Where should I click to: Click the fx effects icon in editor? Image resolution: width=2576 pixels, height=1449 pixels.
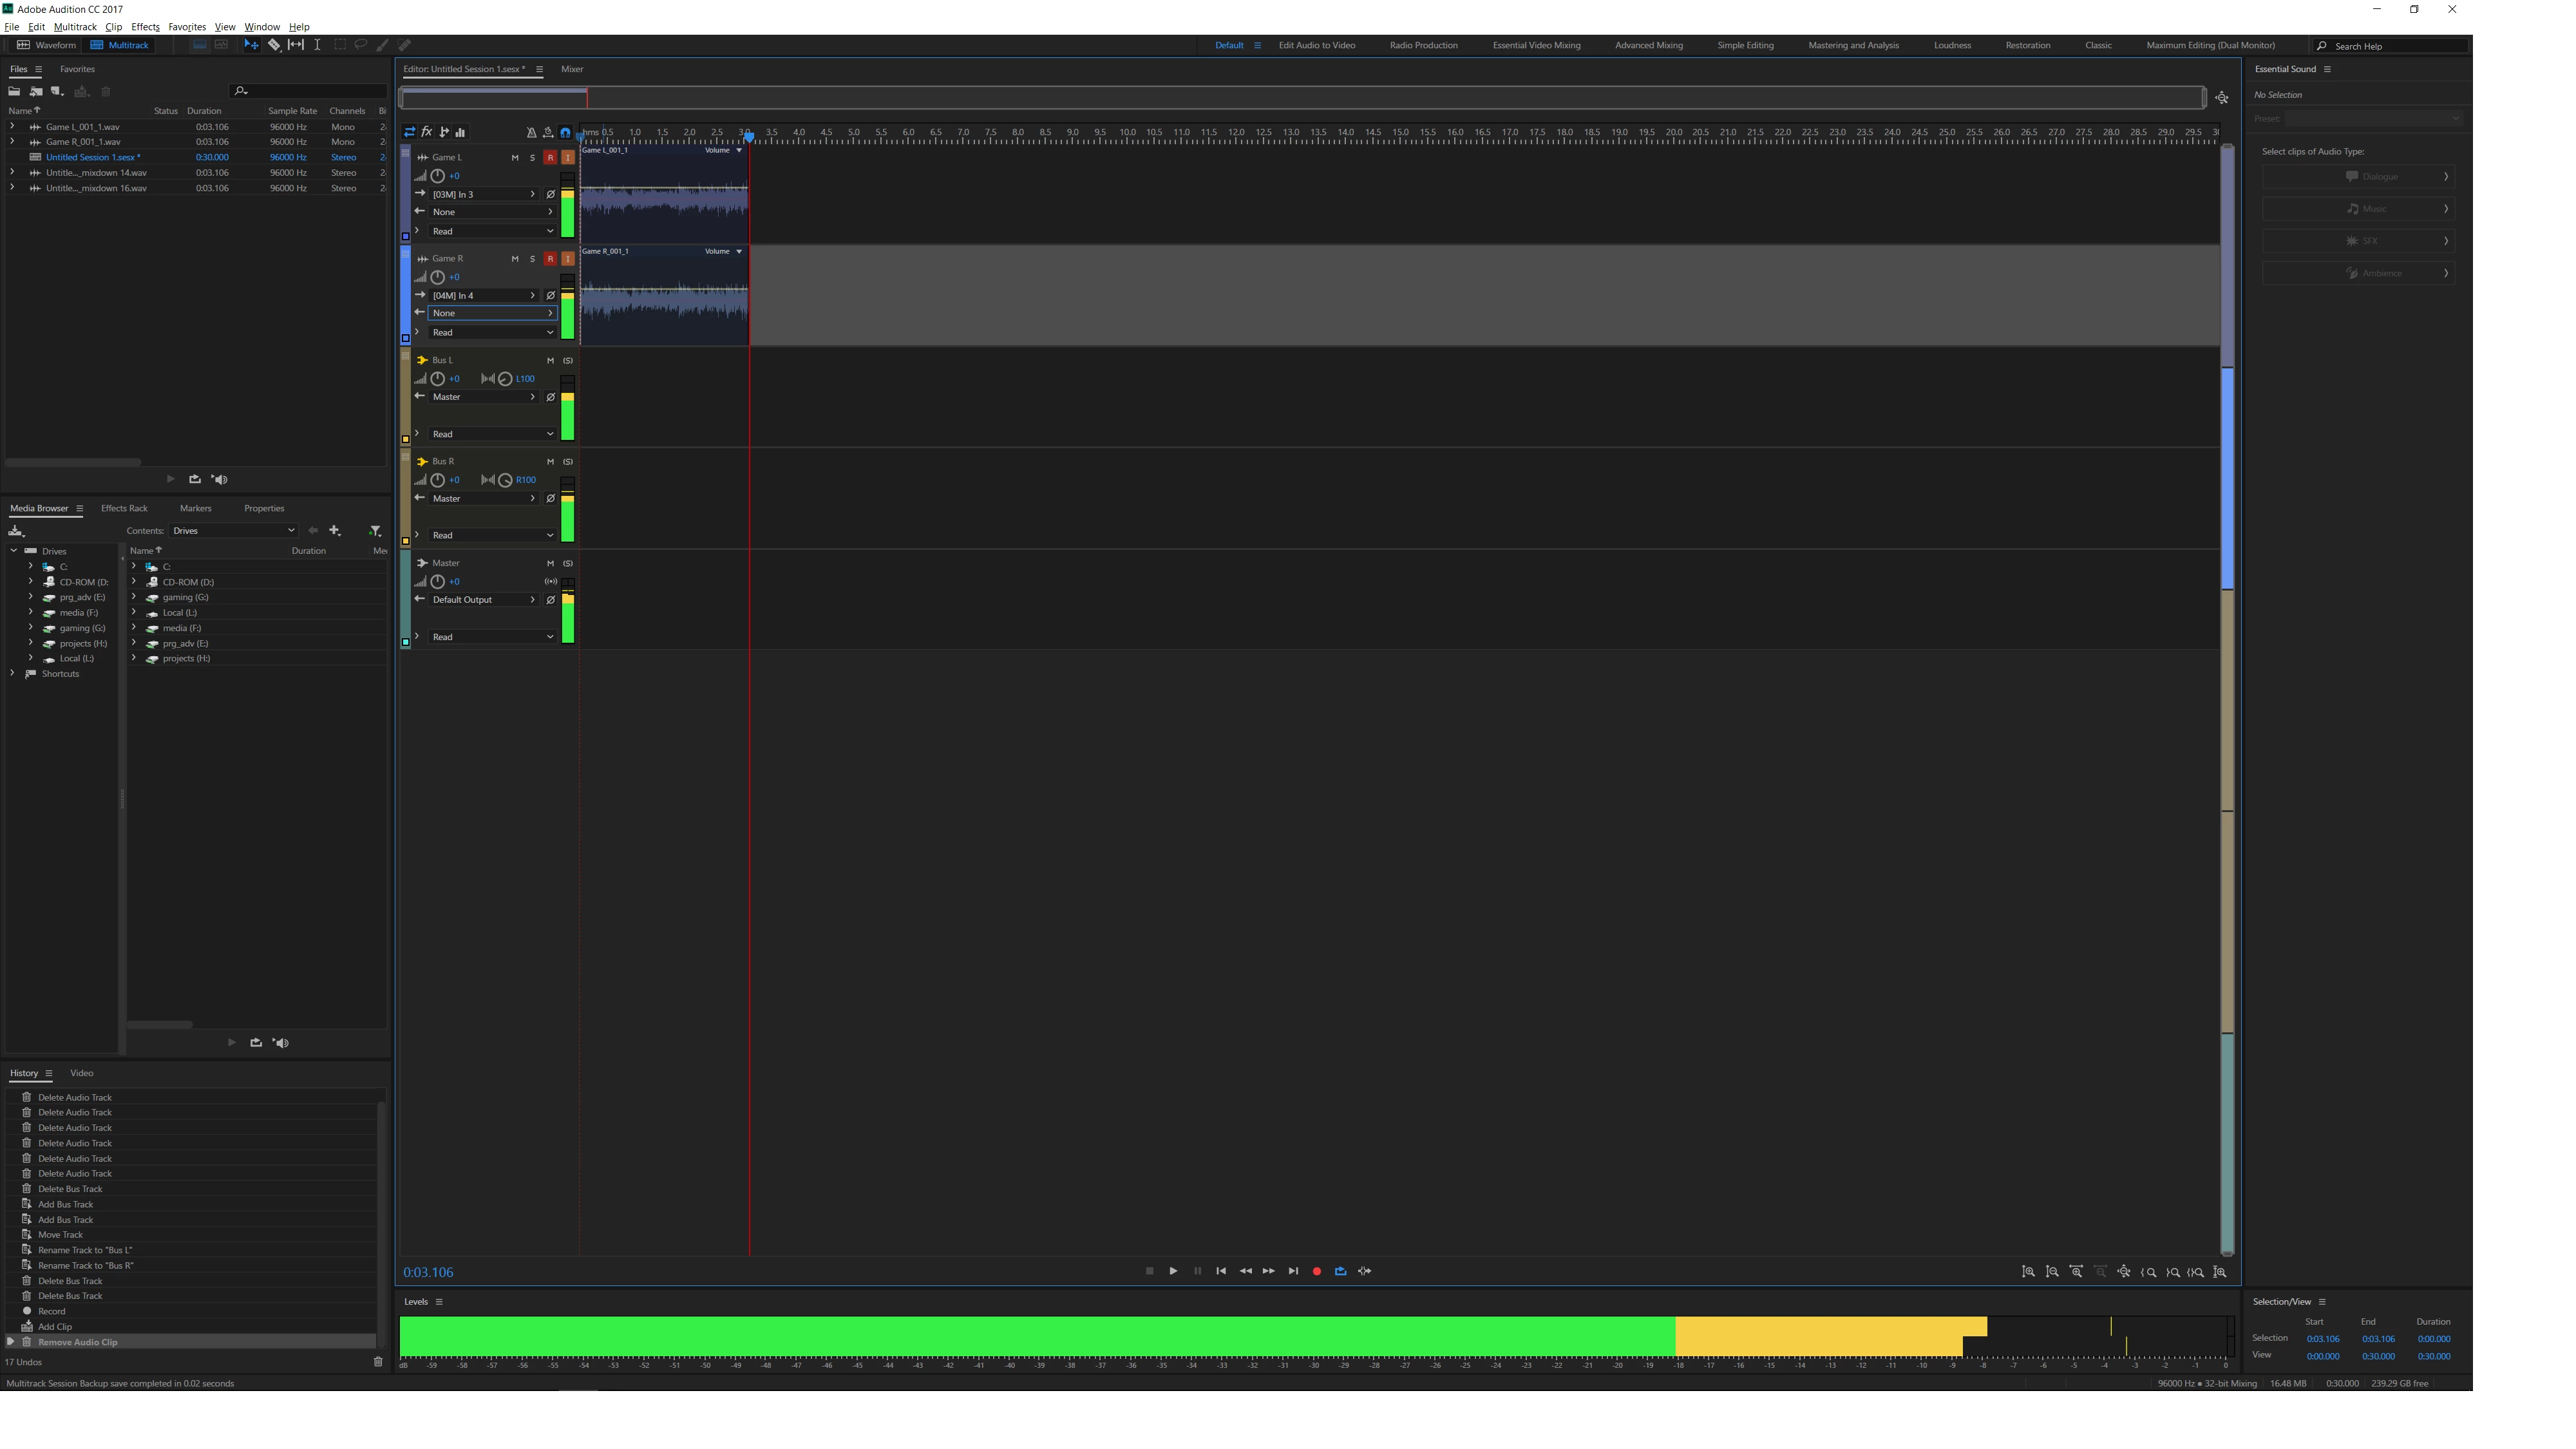(427, 132)
